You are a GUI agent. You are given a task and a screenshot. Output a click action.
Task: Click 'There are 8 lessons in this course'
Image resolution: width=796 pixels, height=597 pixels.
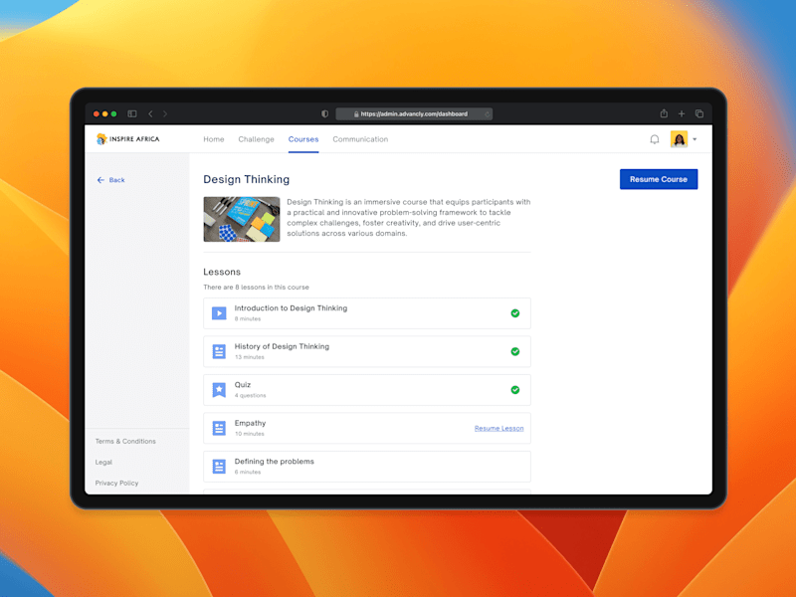point(256,288)
